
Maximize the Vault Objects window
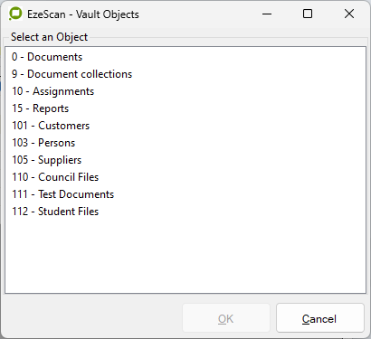coord(308,14)
